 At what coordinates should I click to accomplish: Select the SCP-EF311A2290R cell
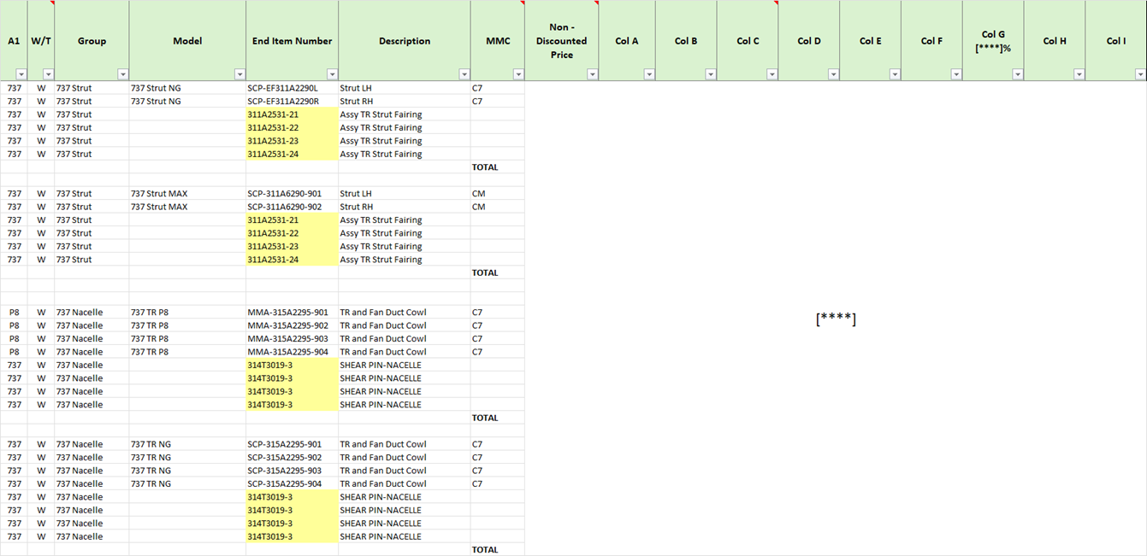[x=282, y=102]
